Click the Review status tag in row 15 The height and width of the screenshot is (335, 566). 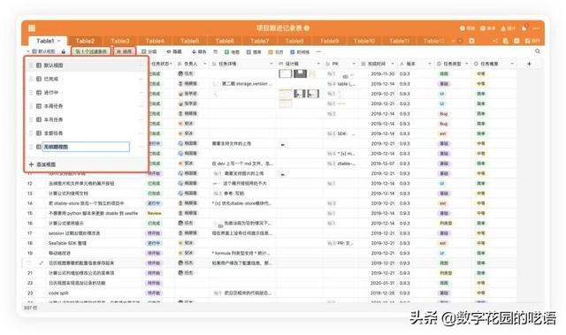pos(154,214)
